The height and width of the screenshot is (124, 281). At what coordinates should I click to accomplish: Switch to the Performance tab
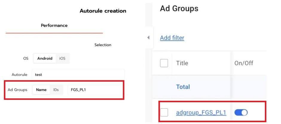[x=54, y=25]
